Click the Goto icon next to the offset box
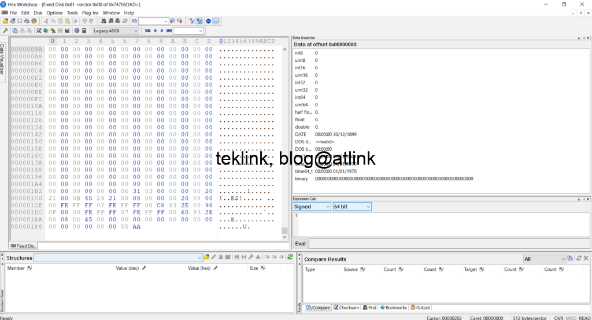 134,21
